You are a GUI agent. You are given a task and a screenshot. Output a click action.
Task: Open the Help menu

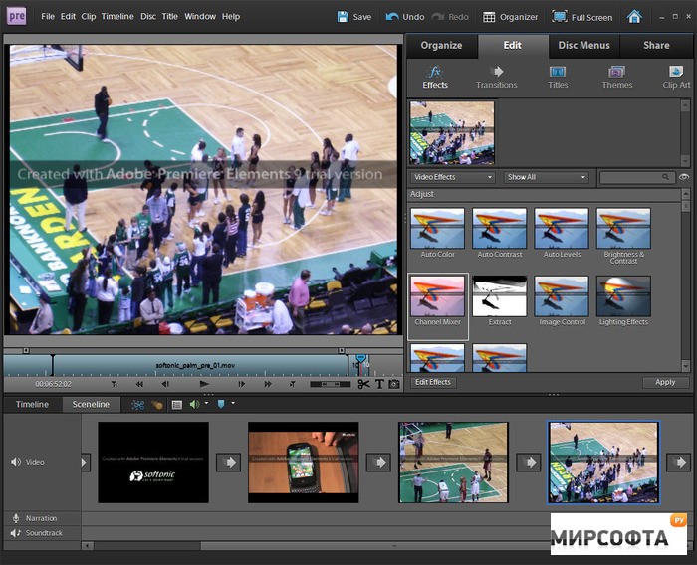[x=231, y=17]
